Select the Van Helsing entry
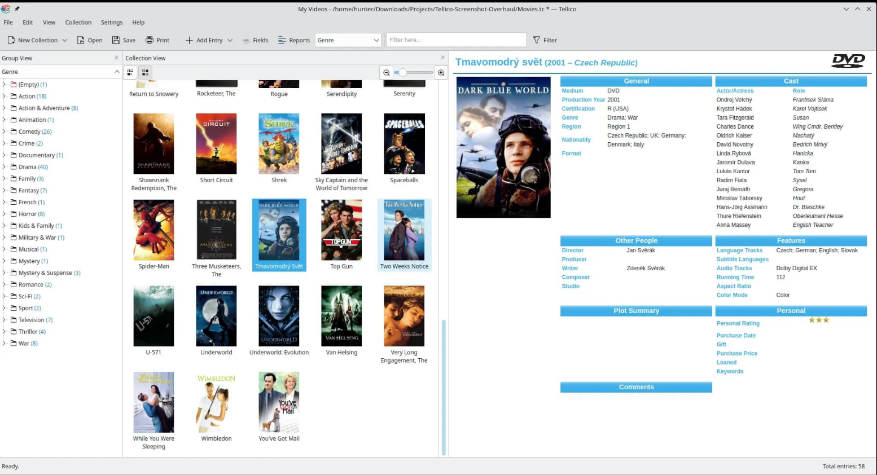 click(341, 321)
